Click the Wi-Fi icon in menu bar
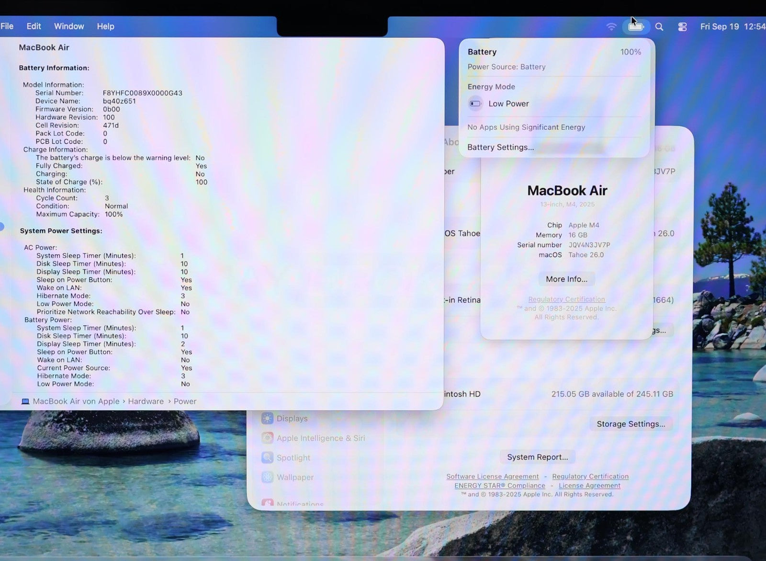This screenshot has height=561, width=766. [x=611, y=27]
